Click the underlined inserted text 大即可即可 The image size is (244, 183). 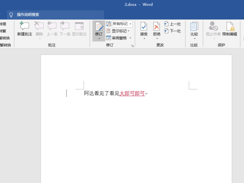(x=132, y=94)
